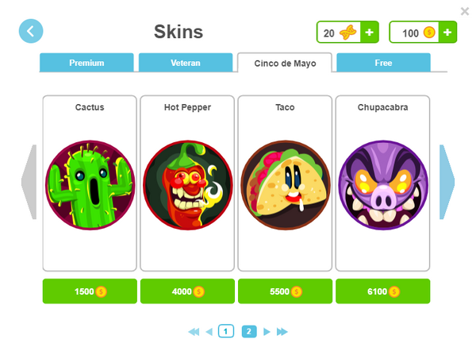Pick the Chupacabra skin image
Image resolution: width=476 pixels, height=351 pixels.
383,185
